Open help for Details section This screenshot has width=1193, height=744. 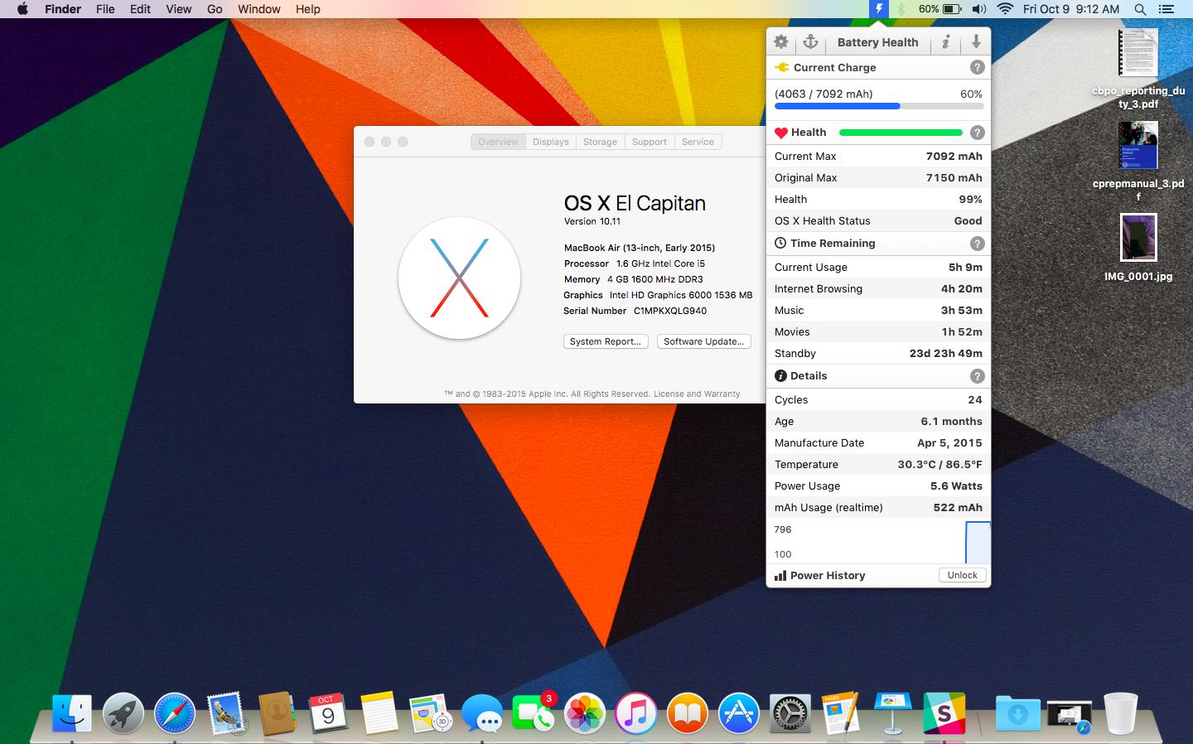tap(977, 376)
